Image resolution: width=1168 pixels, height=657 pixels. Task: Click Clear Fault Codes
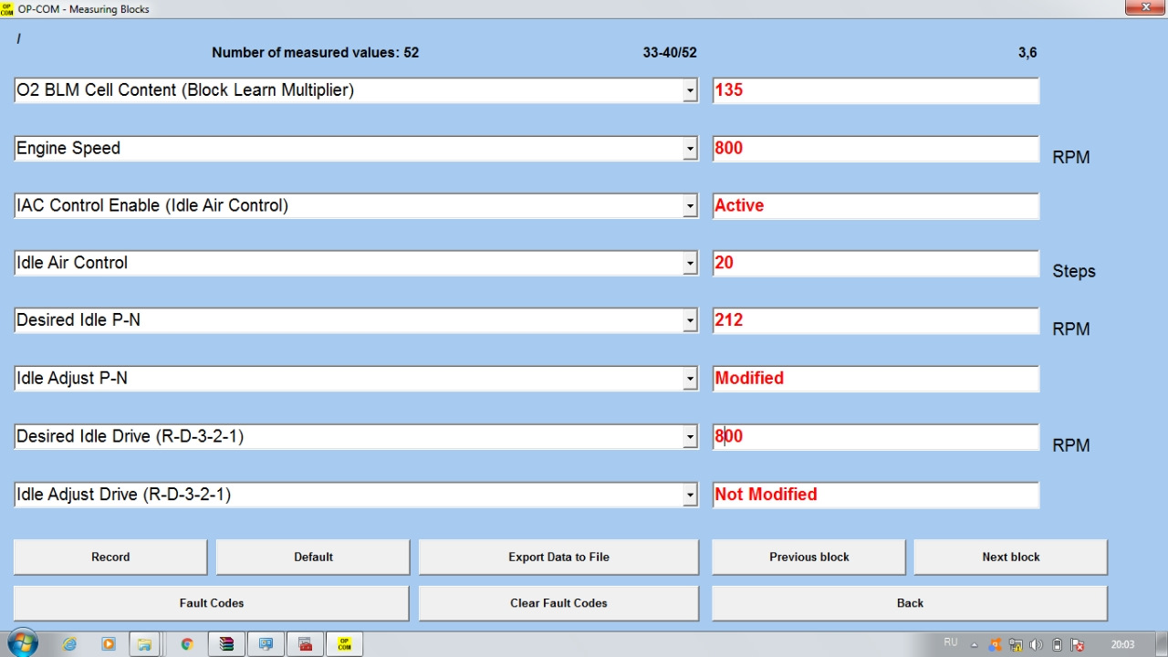(x=558, y=603)
